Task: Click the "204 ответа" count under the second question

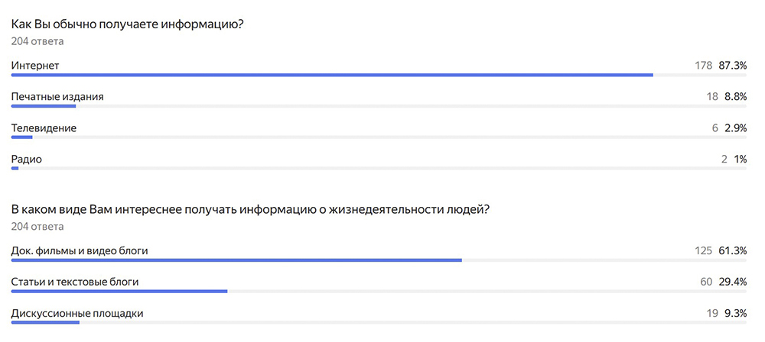Action: [x=37, y=227]
